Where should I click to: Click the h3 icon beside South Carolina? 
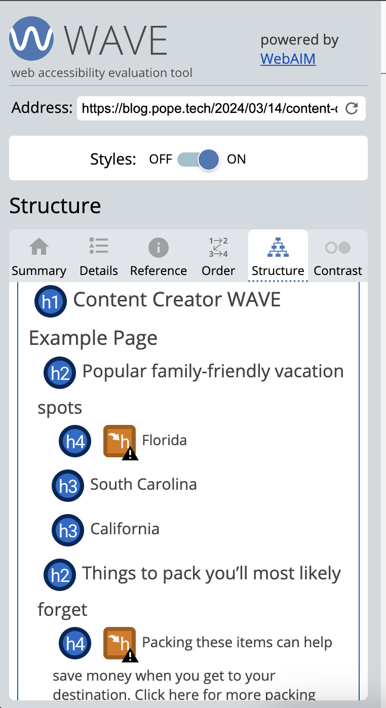68,486
